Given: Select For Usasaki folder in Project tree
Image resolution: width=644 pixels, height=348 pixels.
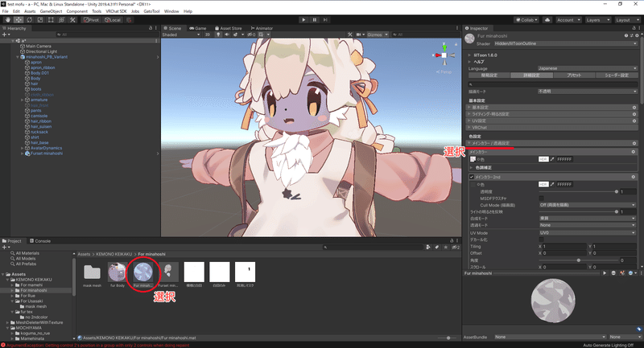Looking at the screenshot, I should pos(31,301).
